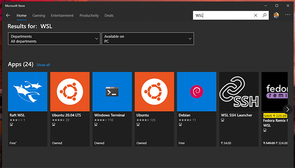Click the Windows Terminal 110 star rating

(x=104, y=120)
